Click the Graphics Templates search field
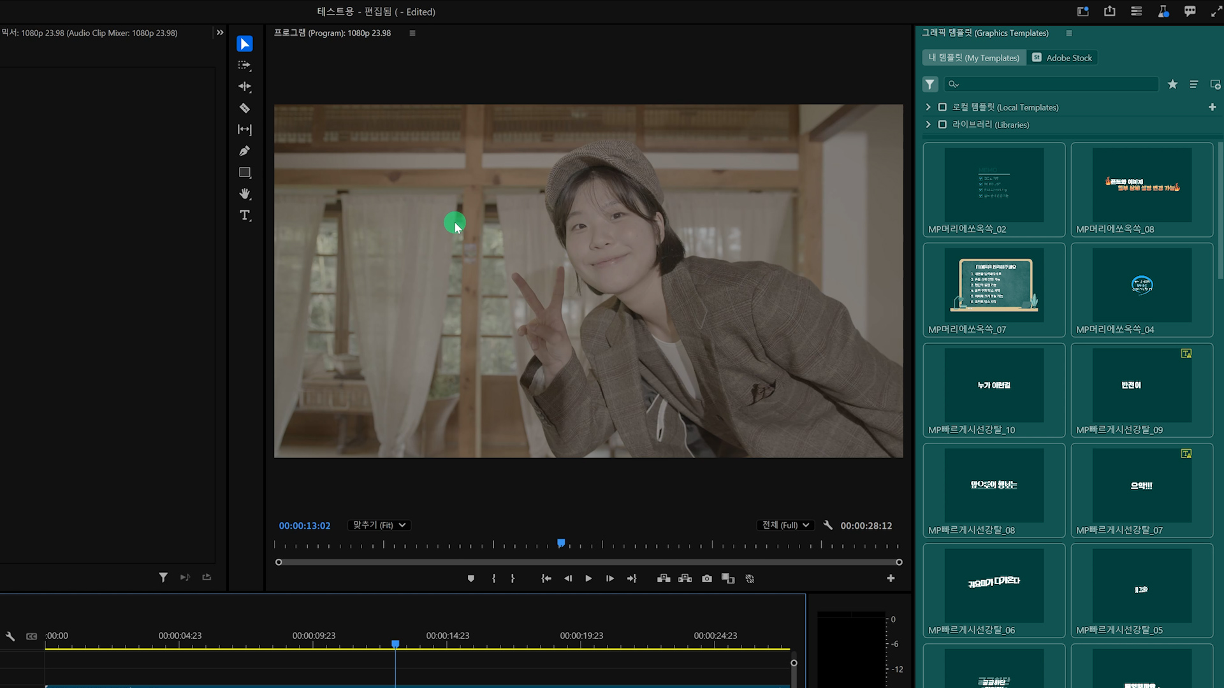 1051,84
